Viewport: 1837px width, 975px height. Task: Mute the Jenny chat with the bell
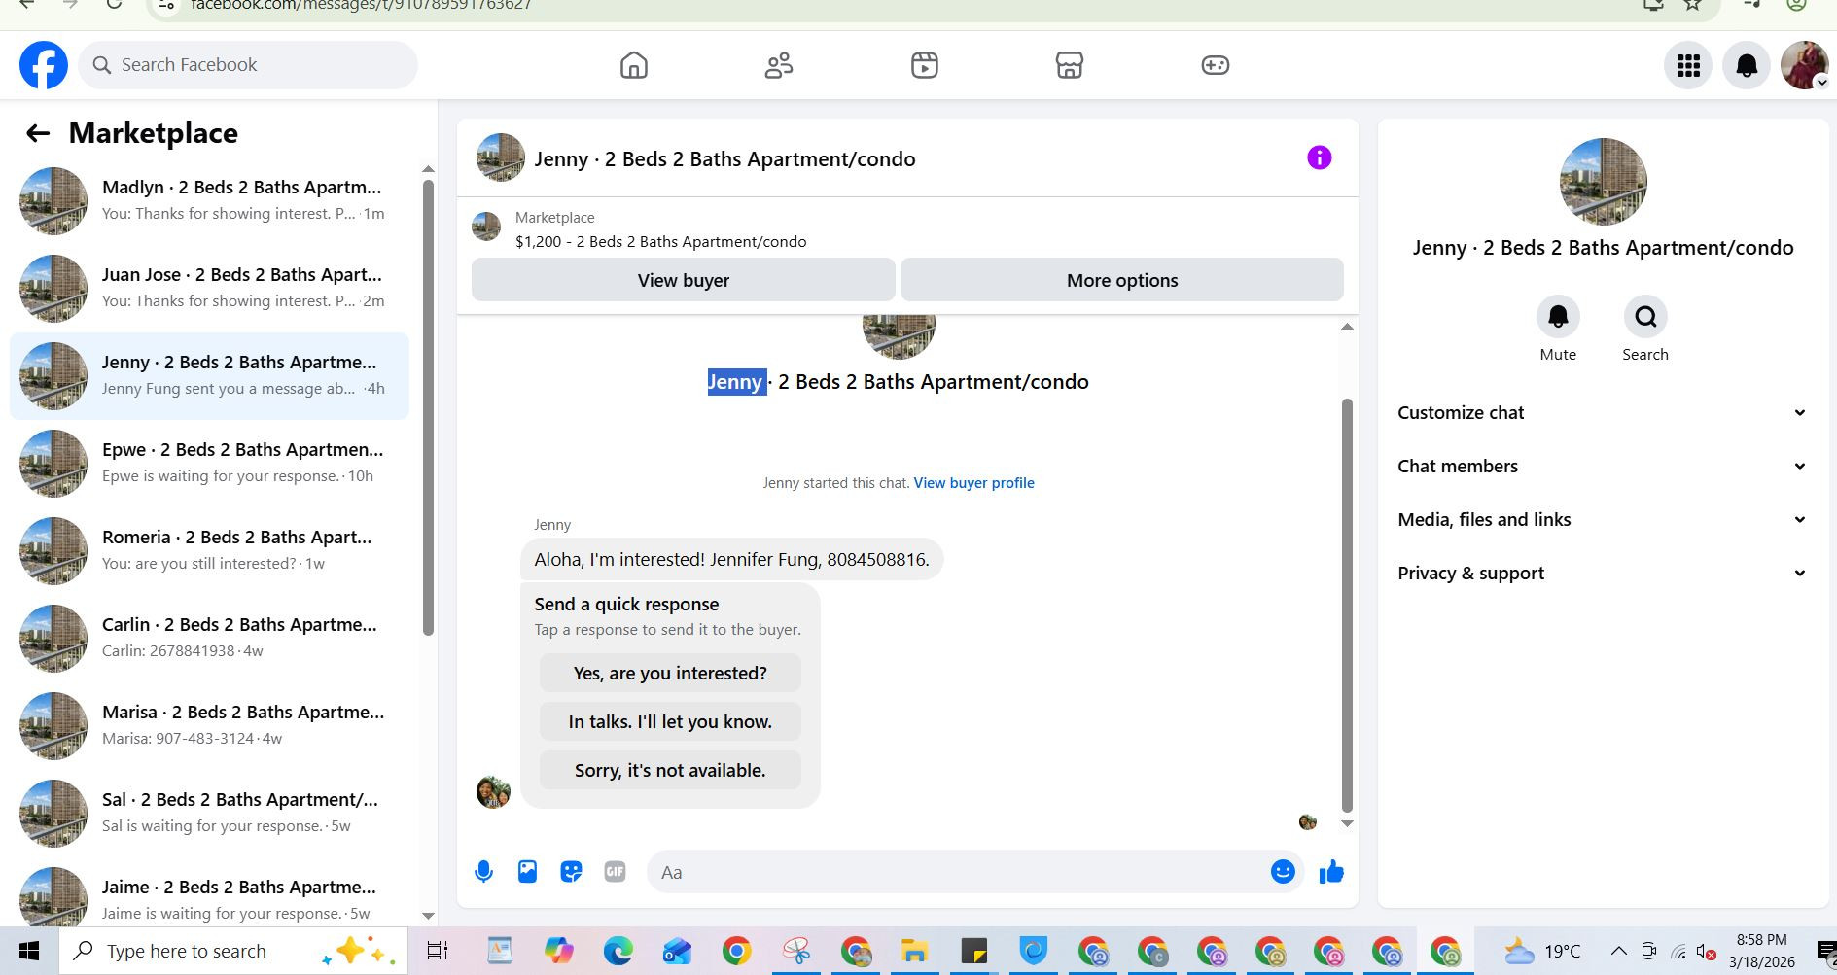coord(1558,317)
